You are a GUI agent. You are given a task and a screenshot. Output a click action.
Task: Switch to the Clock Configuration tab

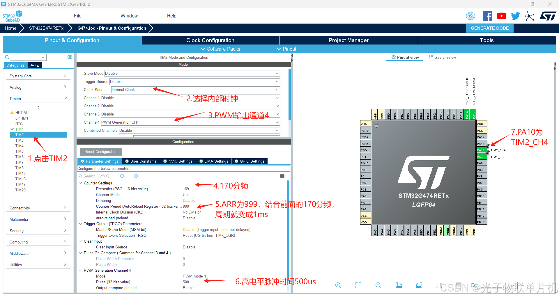tap(210, 40)
